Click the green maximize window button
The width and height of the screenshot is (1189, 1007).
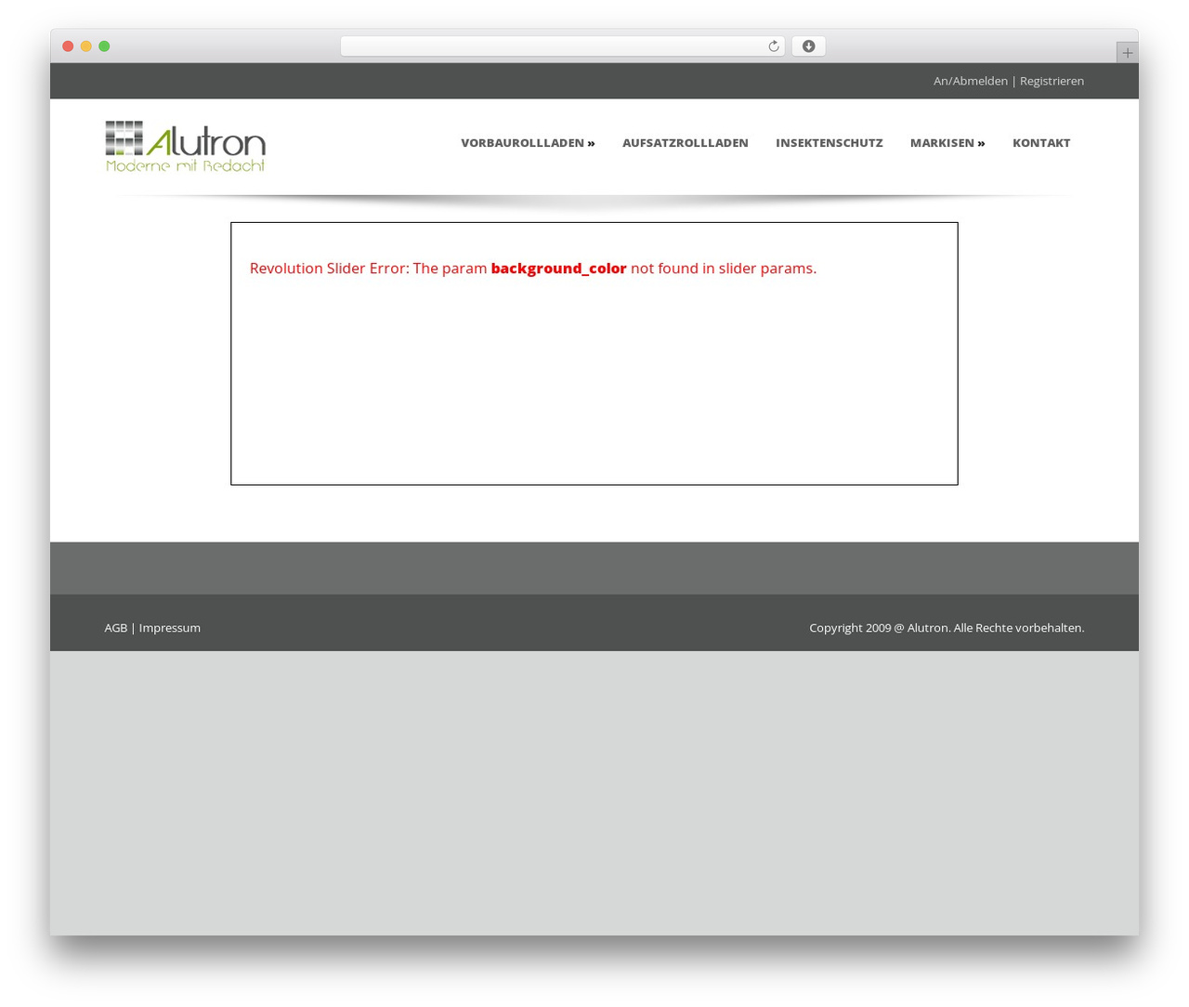tap(104, 46)
